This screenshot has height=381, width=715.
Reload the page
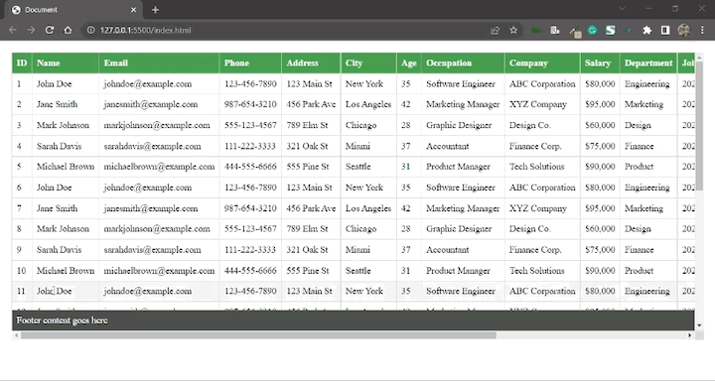click(x=50, y=30)
